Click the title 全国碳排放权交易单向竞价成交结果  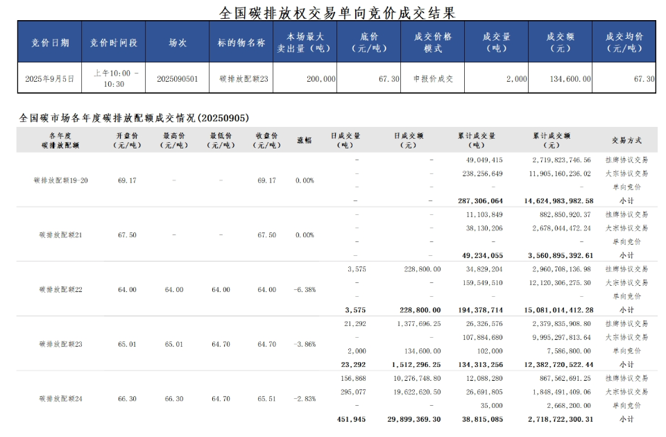337,12
